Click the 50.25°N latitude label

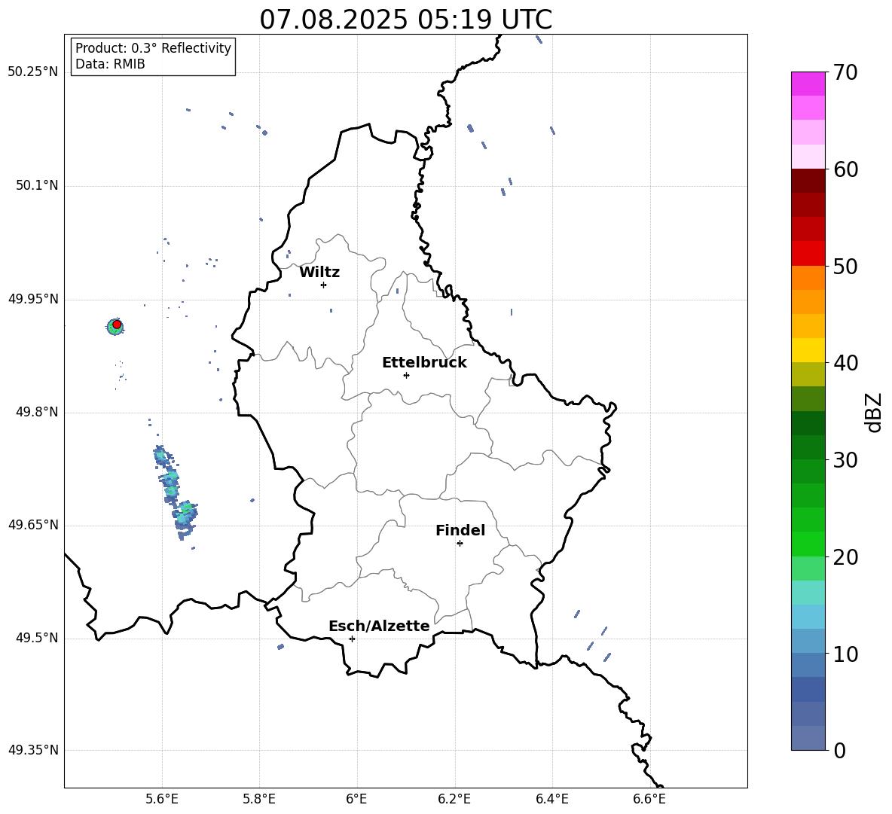[32, 72]
